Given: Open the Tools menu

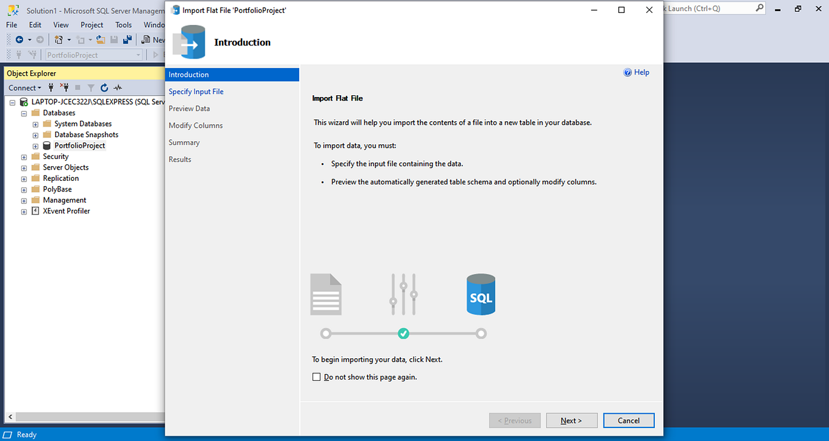Looking at the screenshot, I should click(124, 25).
